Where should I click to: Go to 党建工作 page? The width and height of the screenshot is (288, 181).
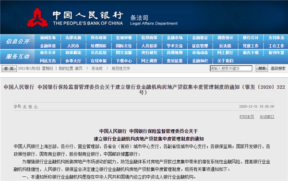pyautogui.click(x=251, y=46)
